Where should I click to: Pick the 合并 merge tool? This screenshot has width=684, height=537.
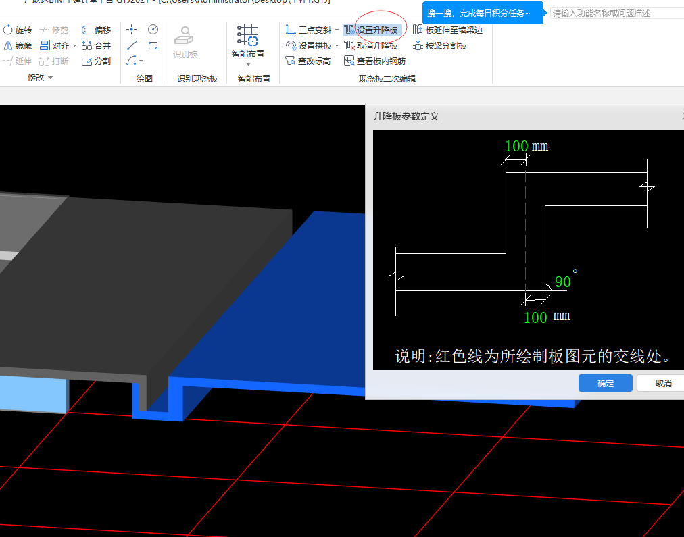pyautogui.click(x=97, y=45)
